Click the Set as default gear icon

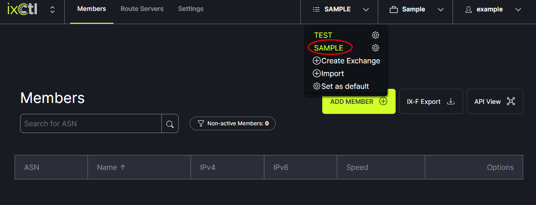click(317, 86)
